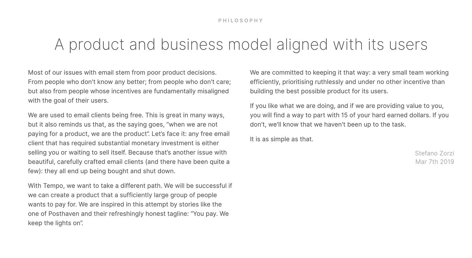Click the headline about product and business model
This screenshot has width=472, height=258.
pos(241,44)
